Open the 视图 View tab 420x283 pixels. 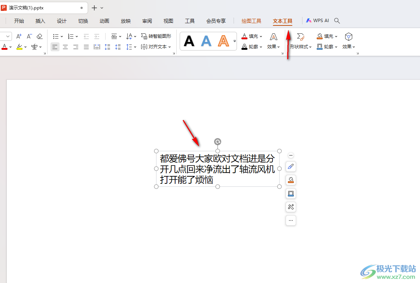tap(168, 21)
